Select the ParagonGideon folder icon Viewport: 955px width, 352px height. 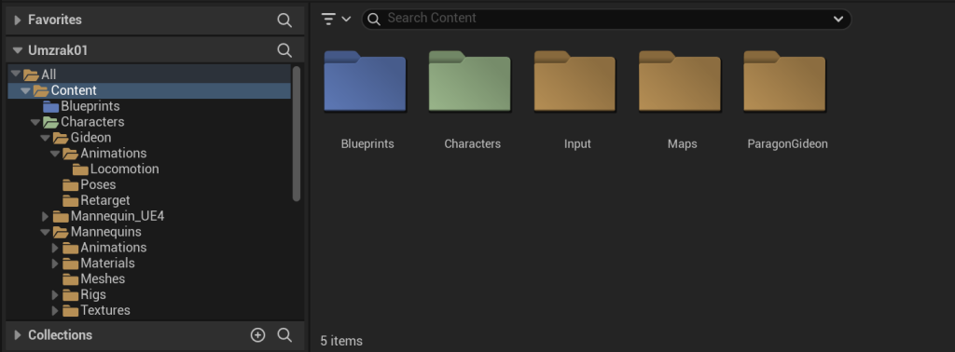coord(785,81)
